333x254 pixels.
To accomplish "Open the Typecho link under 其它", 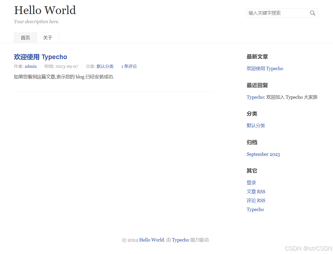I will click(255, 209).
